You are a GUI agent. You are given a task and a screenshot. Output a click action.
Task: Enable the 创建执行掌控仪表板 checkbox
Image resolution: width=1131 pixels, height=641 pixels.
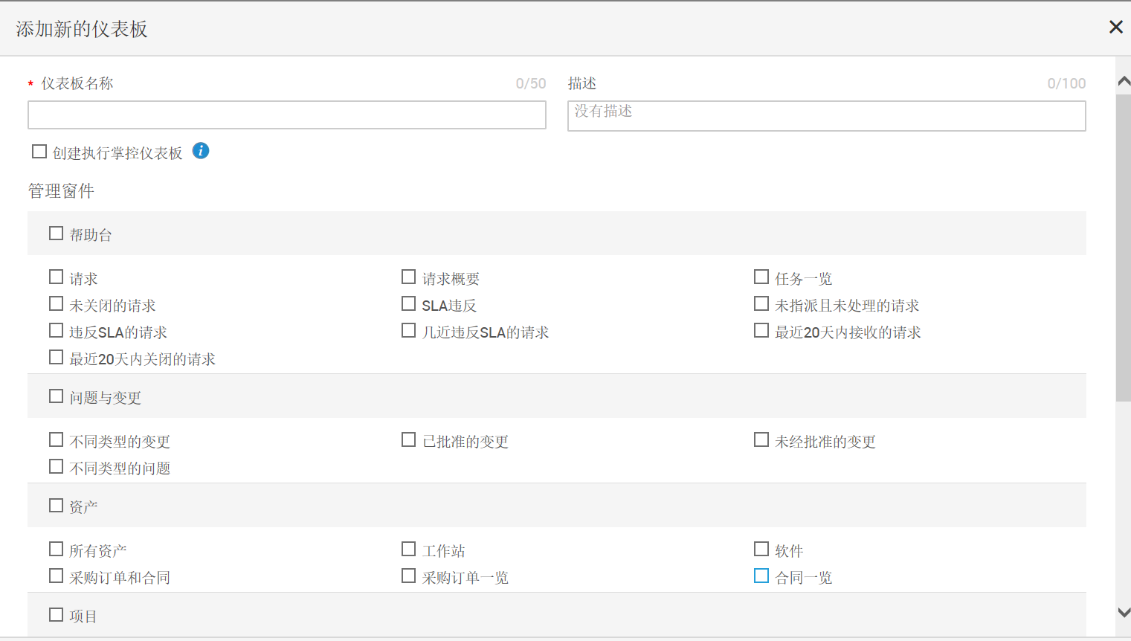(x=39, y=152)
